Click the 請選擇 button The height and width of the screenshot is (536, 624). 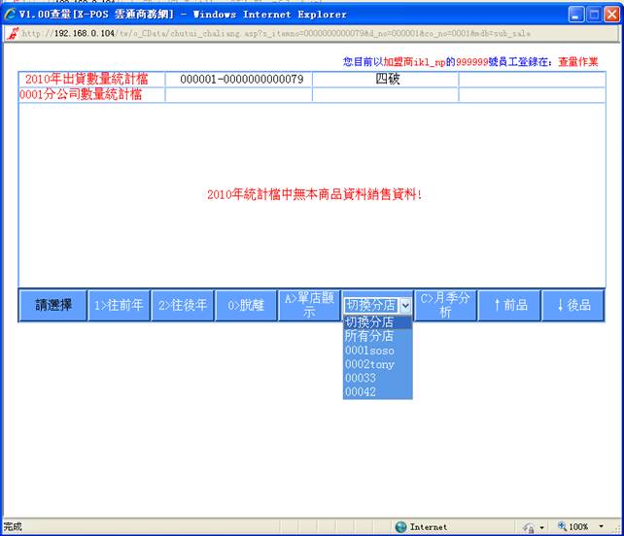[52, 305]
